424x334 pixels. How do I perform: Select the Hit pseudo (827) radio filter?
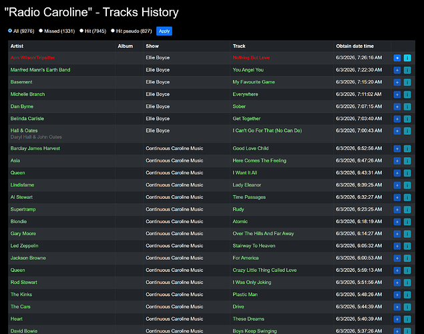(113, 31)
